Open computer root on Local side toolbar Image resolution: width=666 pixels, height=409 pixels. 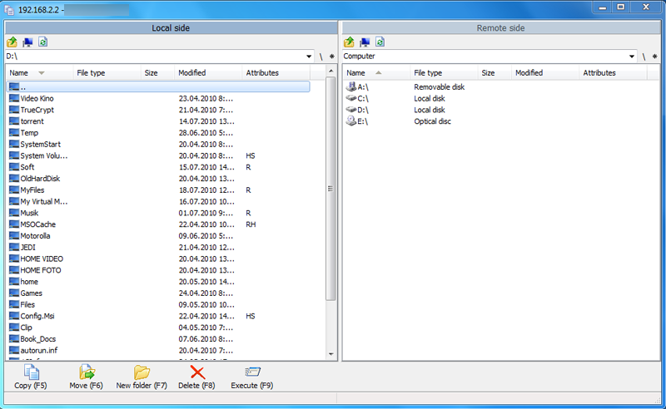(x=27, y=42)
